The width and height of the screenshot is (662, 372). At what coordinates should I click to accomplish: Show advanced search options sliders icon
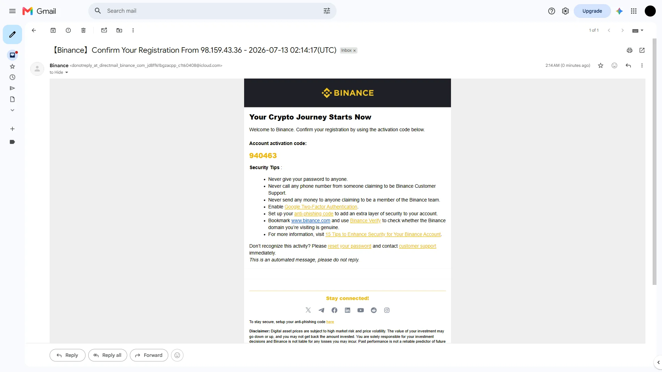click(327, 11)
